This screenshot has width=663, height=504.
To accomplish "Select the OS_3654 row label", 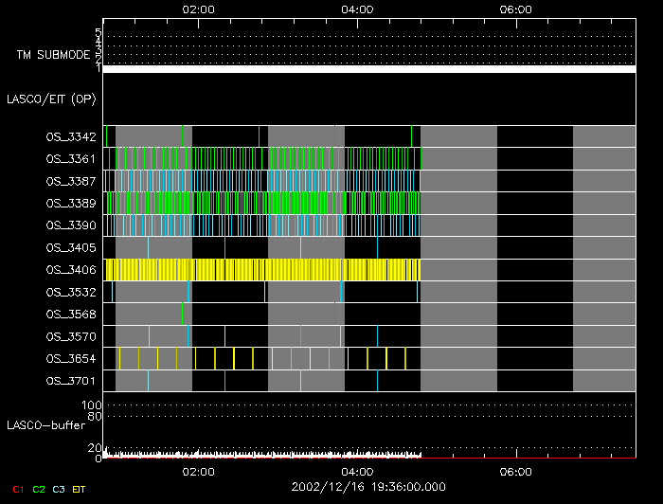I will coord(70,359).
